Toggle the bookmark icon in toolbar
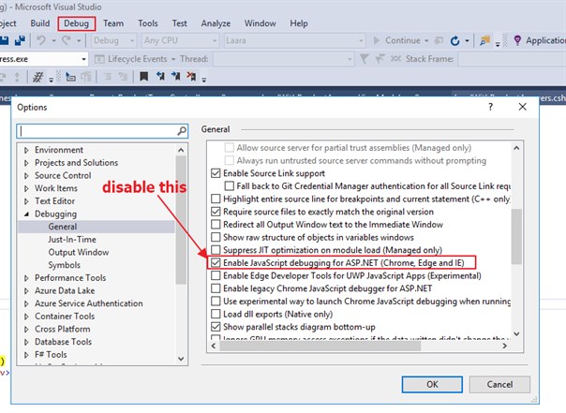Viewport: 566px width, 413px height. (x=144, y=76)
